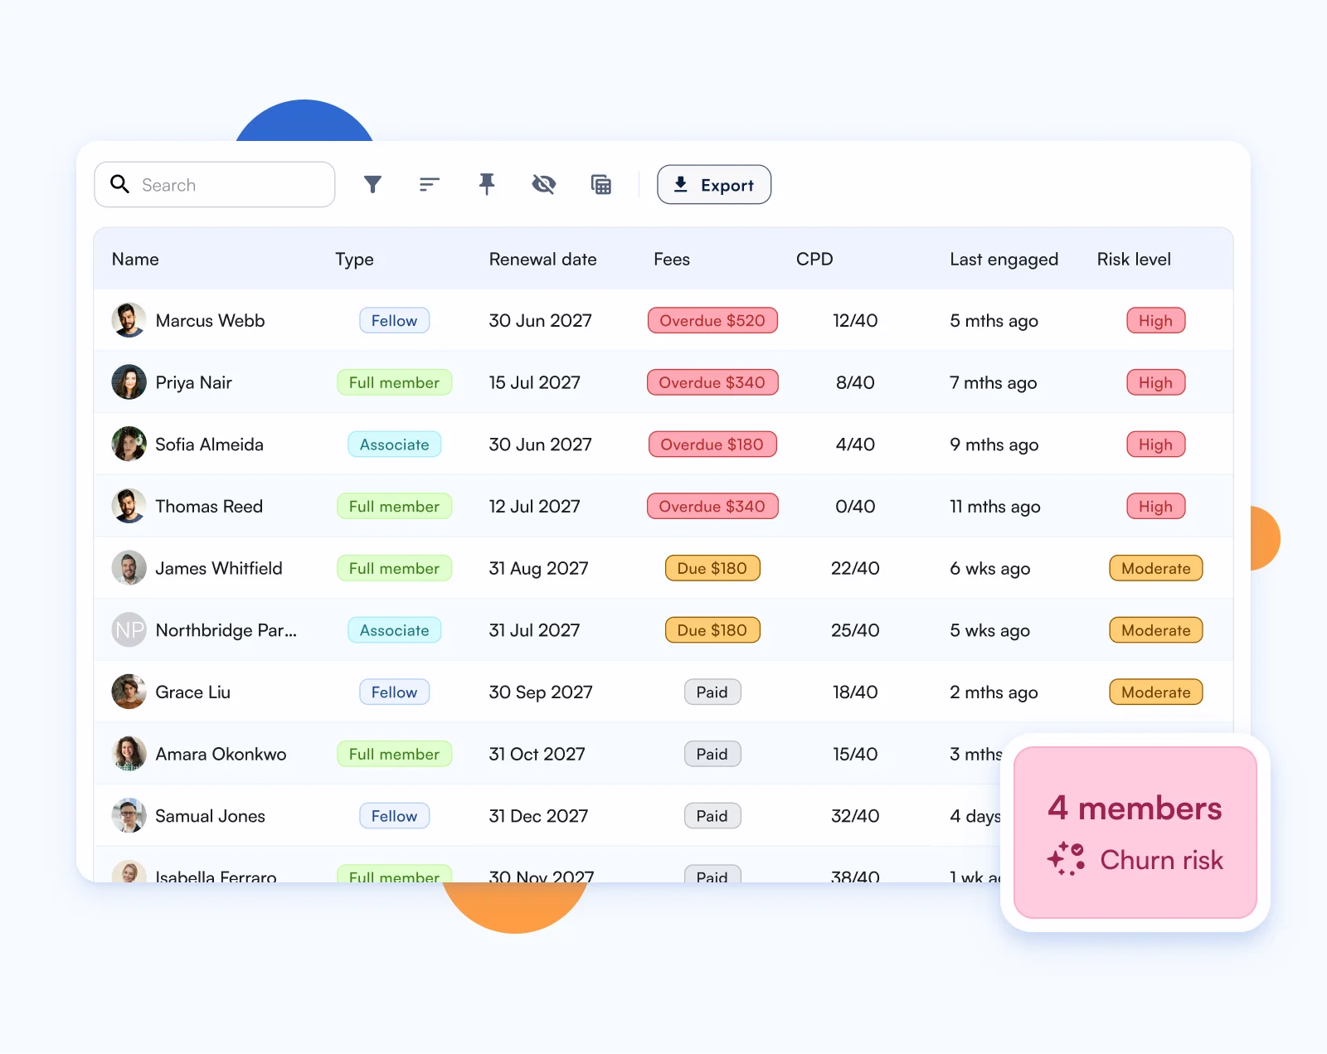The height and width of the screenshot is (1054, 1327).
Task: Select the Samual Jones name
Action: (210, 816)
